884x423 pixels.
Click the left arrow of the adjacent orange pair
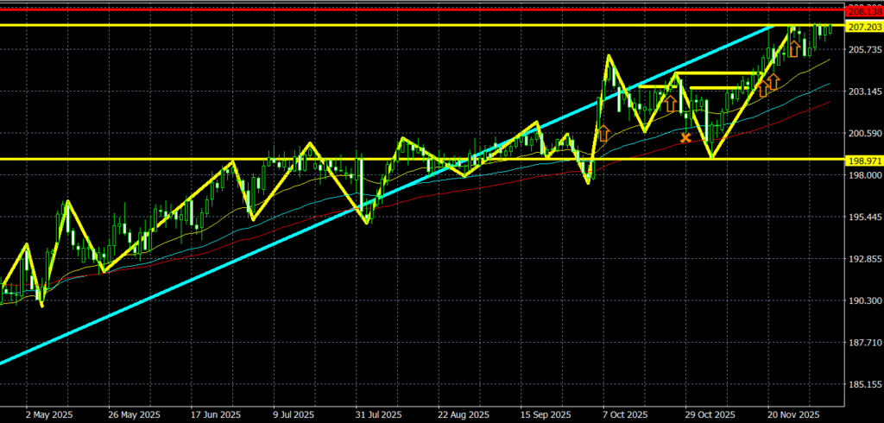(x=762, y=88)
